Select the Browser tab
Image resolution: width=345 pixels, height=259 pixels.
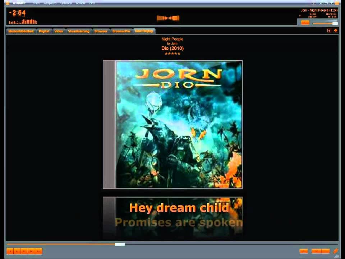pyautogui.click(x=101, y=31)
